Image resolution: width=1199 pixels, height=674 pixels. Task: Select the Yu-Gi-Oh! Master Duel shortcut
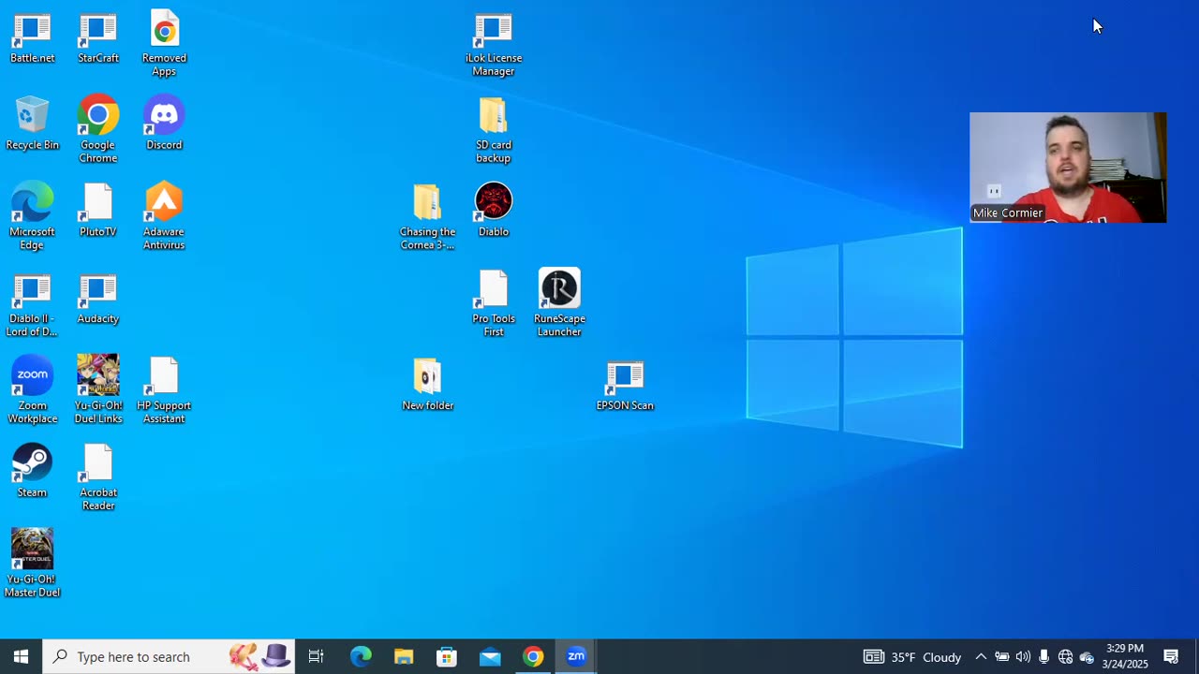tap(32, 563)
